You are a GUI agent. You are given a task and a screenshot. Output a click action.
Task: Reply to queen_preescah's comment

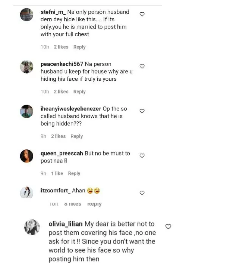pos(74,173)
